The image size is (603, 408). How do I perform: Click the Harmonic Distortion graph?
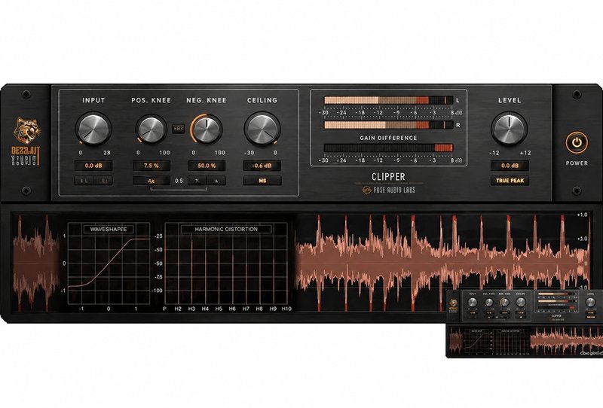(x=226, y=263)
